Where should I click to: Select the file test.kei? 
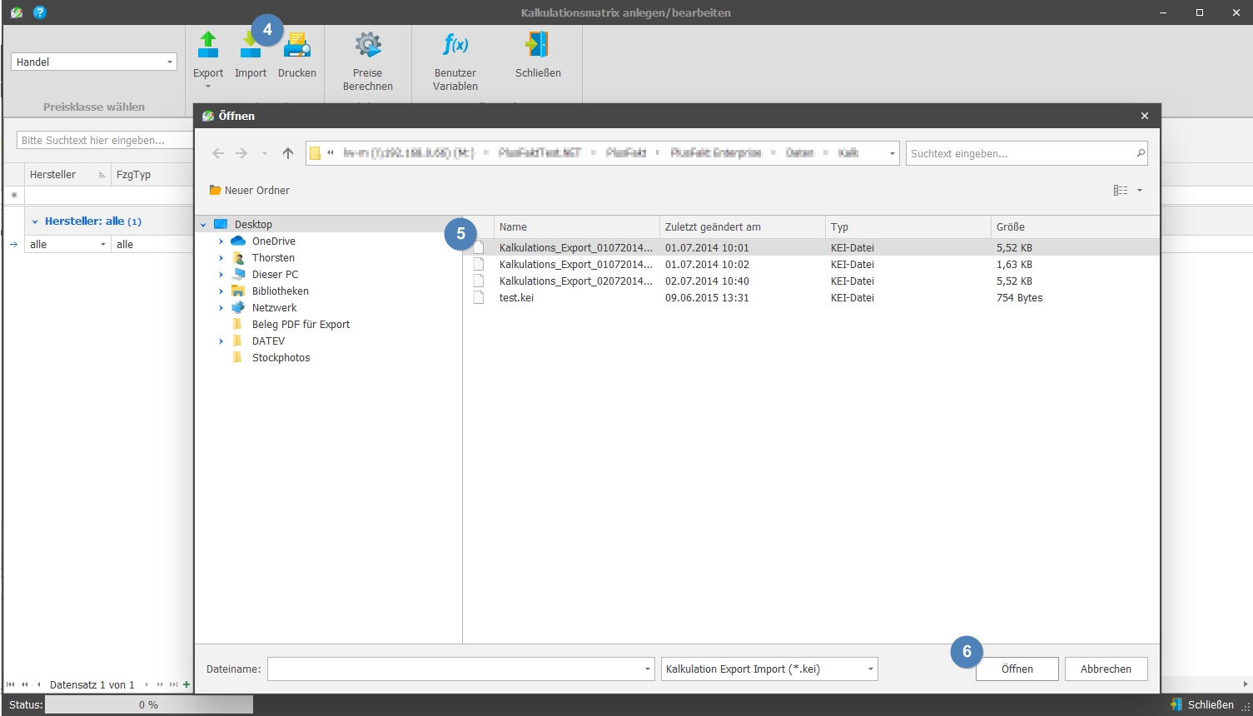coord(811,297)
